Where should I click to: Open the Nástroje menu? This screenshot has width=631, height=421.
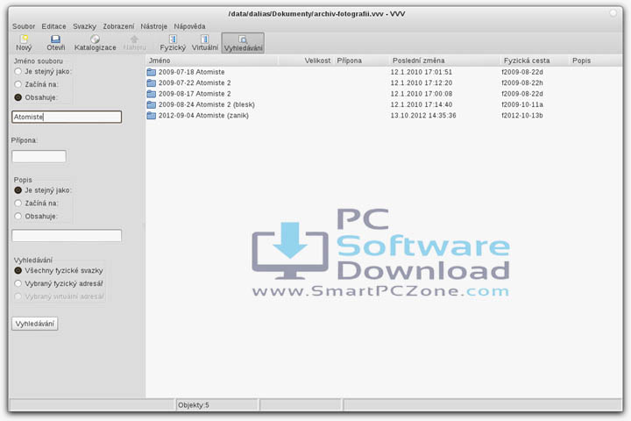(153, 26)
